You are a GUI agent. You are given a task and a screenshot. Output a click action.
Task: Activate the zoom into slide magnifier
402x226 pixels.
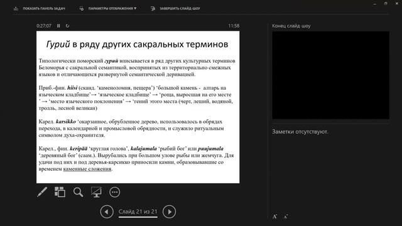[78, 192]
